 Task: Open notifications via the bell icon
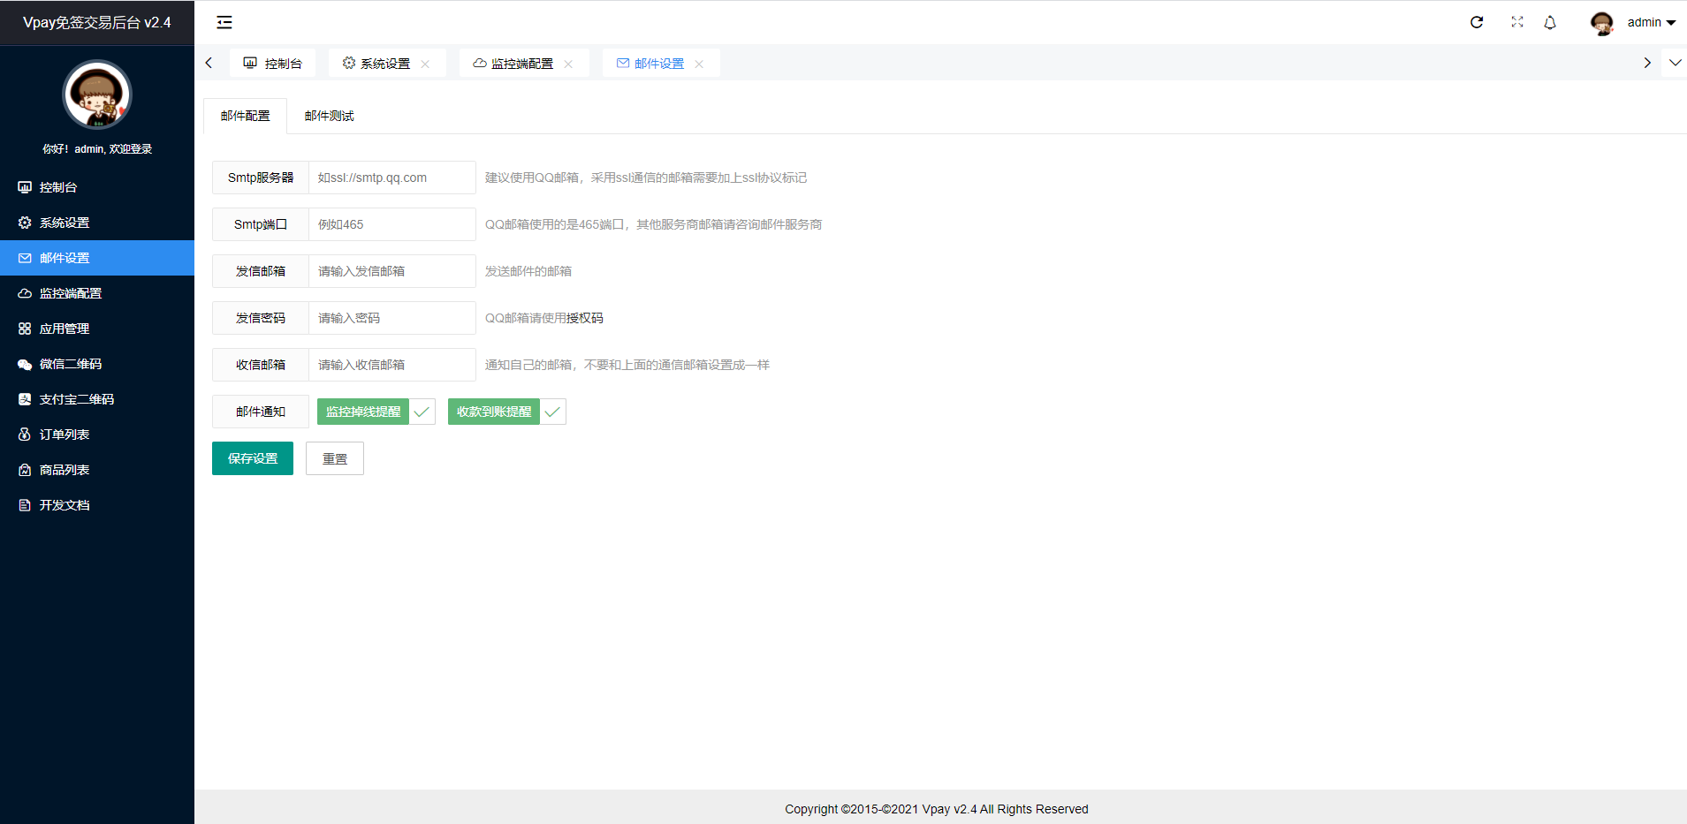(1550, 22)
